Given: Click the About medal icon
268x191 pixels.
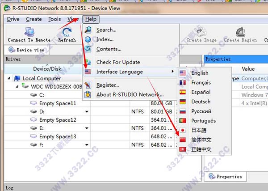Looking at the screenshot, I should point(88,94).
